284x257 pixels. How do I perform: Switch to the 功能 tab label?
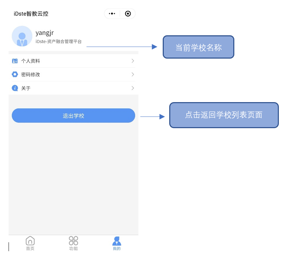[x=73, y=248]
